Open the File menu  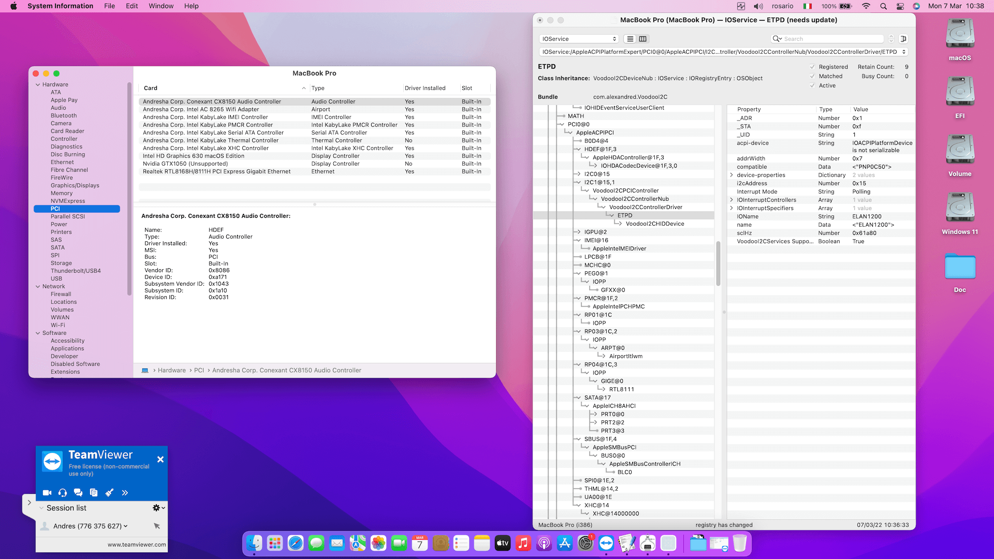(x=109, y=6)
